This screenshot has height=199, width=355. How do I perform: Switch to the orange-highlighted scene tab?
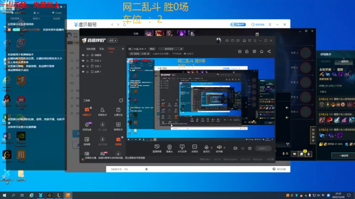pos(111,49)
